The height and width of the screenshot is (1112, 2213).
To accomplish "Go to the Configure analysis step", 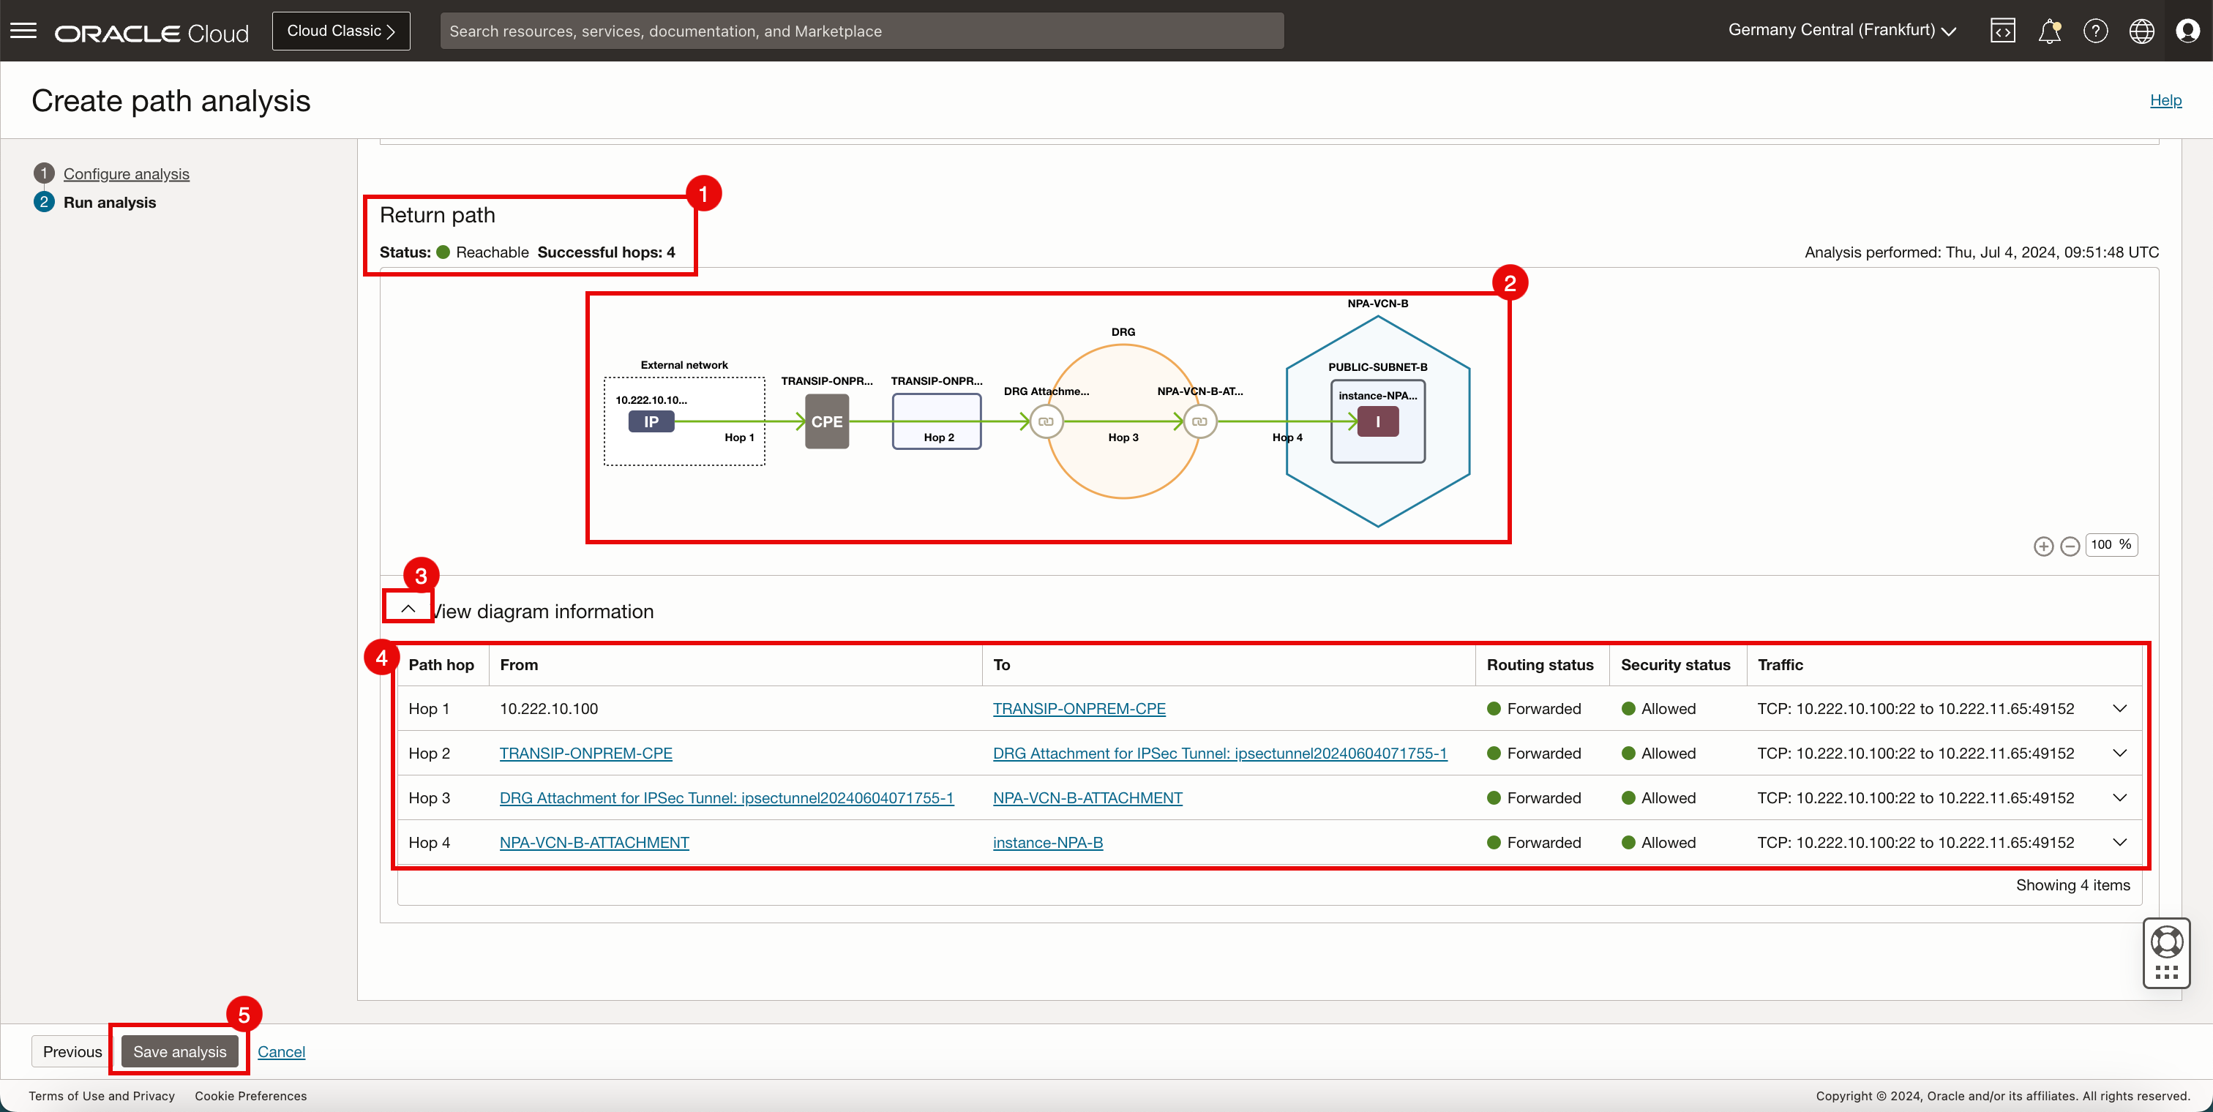I will point(127,173).
